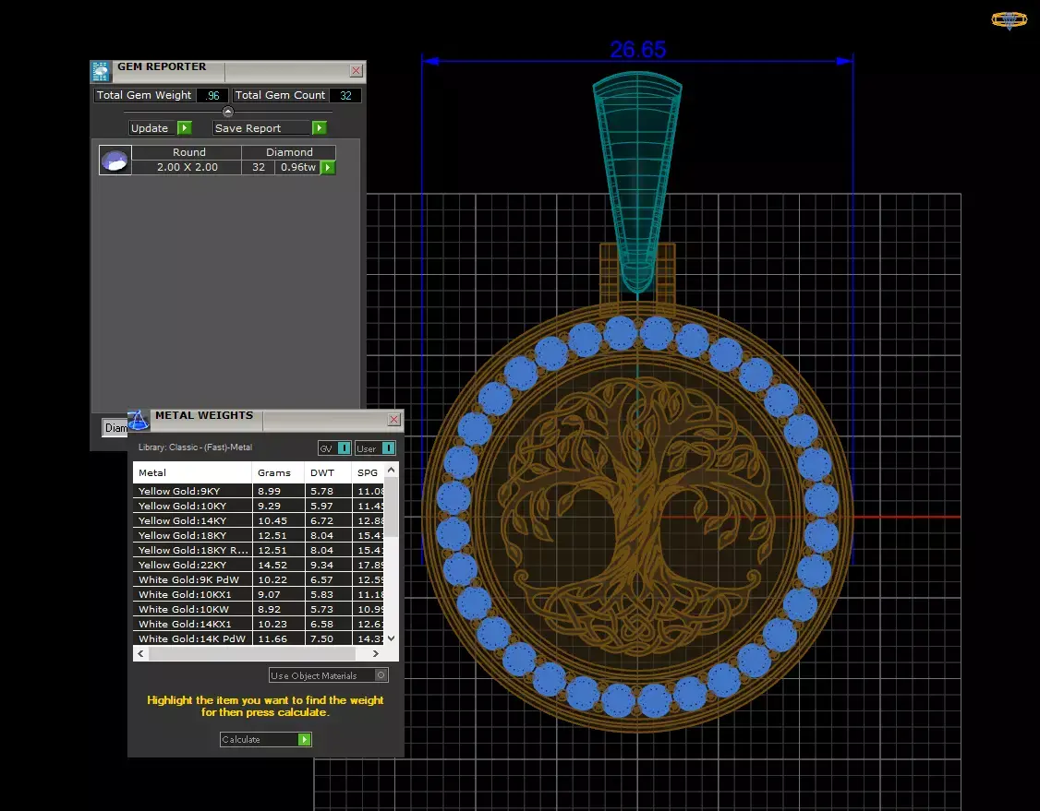1040x811 pixels.
Task: Click the green arrow beside Save Report
Action: [x=319, y=128]
